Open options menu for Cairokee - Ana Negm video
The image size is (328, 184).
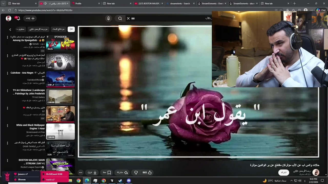pos(7,73)
